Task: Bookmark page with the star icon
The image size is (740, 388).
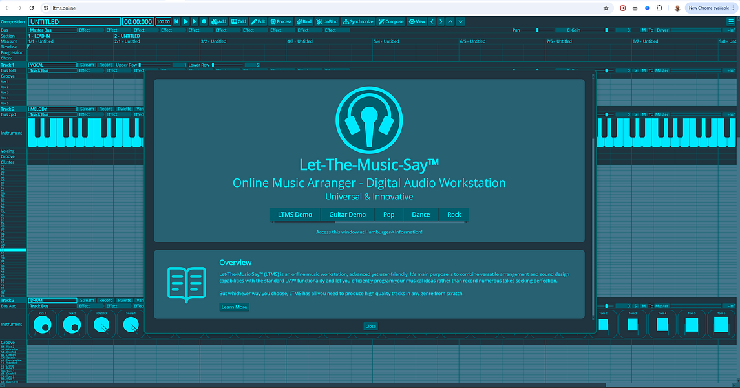Action: [606, 8]
